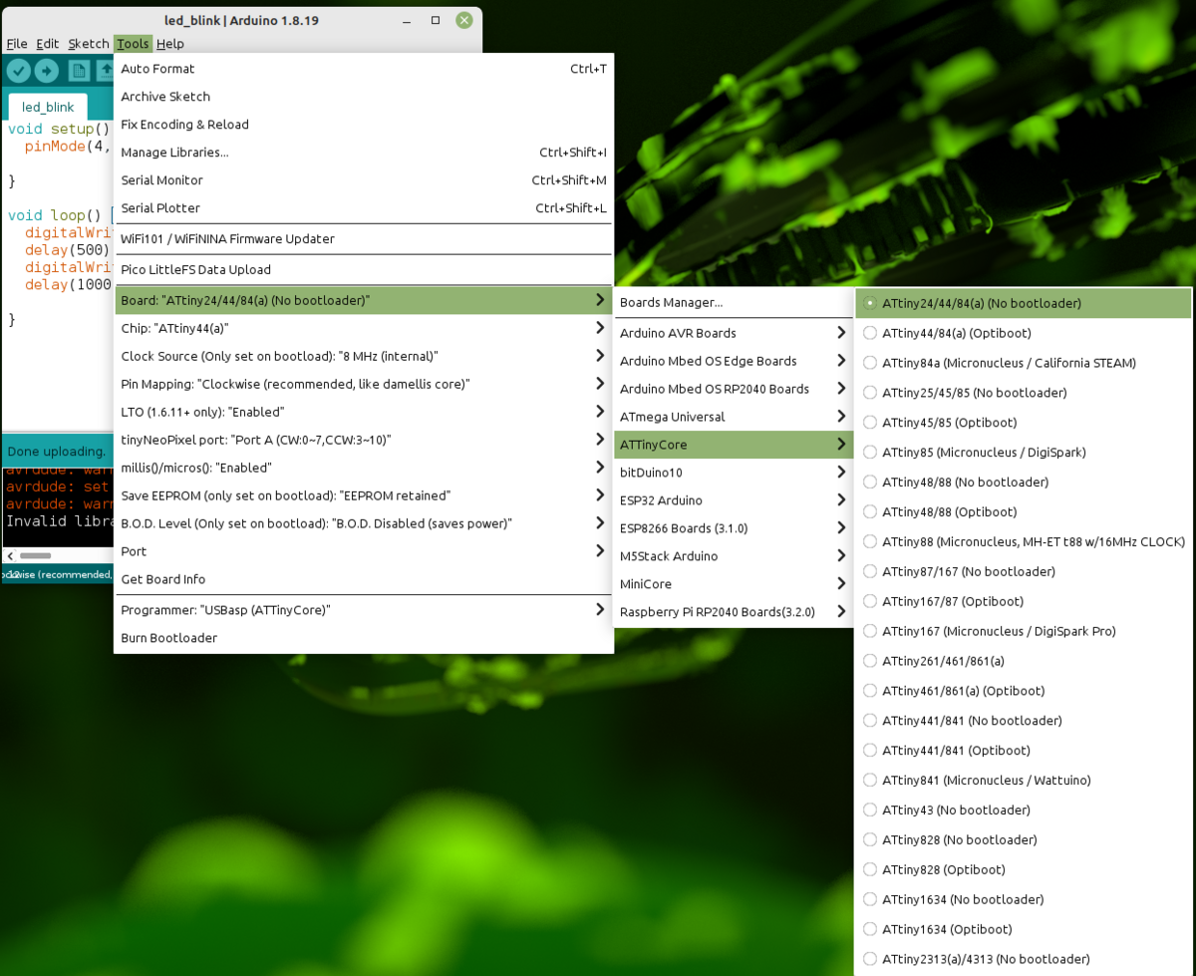
Task: Open the Edit menu
Action: tap(48, 44)
